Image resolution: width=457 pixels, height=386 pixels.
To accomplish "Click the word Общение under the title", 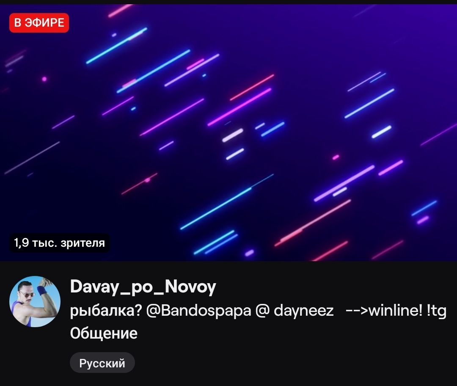I will coord(104,333).
